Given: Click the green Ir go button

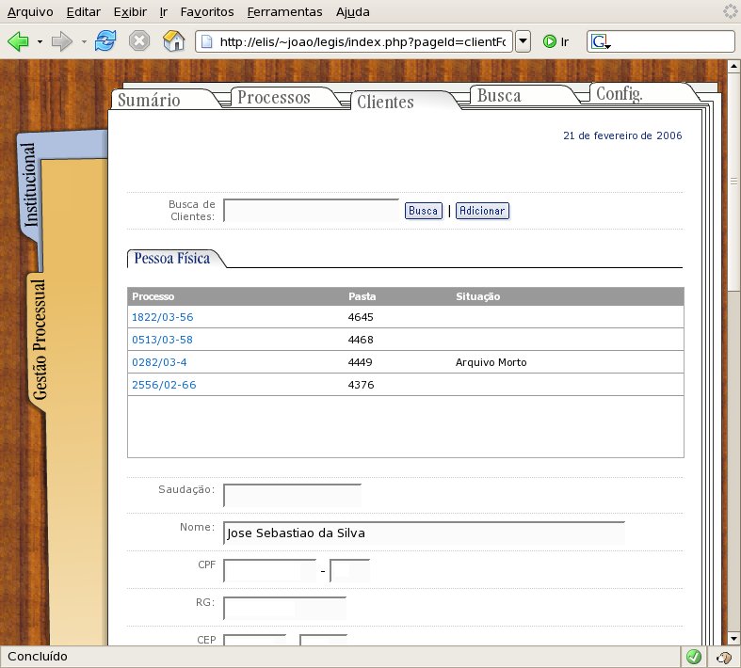Looking at the screenshot, I should pos(556,41).
